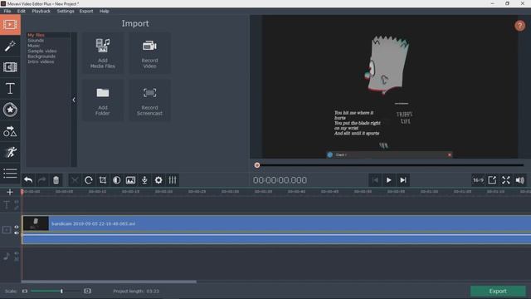Open the Export menu

[x=86, y=11]
